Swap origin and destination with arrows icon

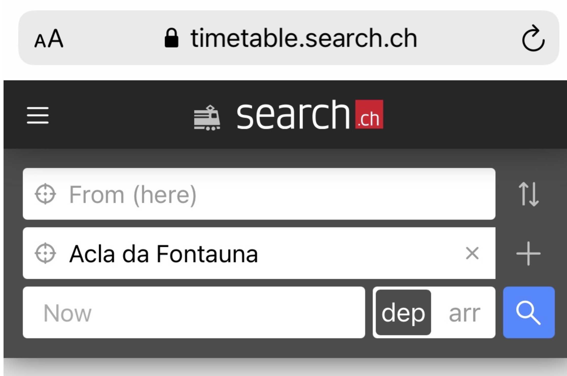click(x=528, y=194)
